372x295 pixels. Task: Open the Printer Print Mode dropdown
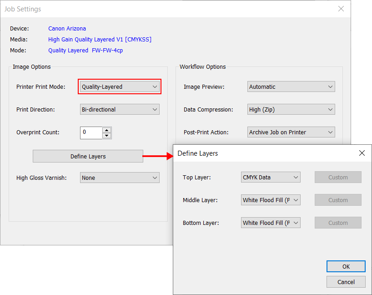[x=120, y=86]
